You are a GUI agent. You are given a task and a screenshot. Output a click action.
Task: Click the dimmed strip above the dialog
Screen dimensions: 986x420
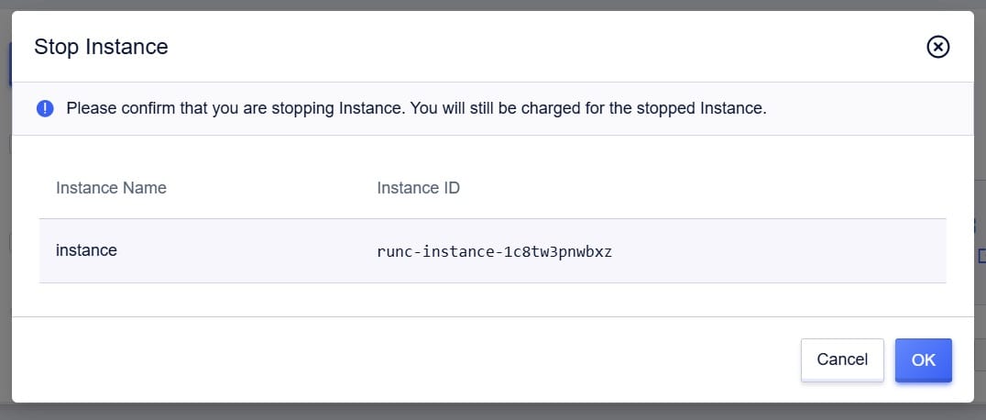pyautogui.click(x=493, y=5)
